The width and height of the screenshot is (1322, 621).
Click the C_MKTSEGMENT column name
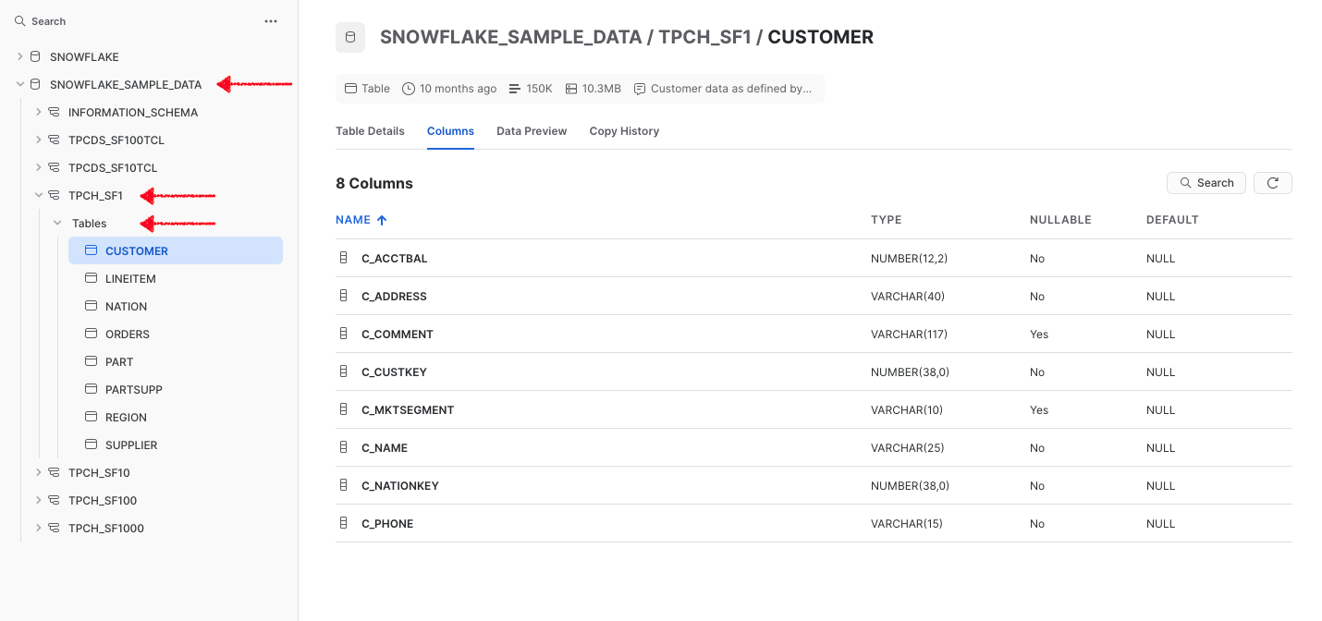[408, 409]
